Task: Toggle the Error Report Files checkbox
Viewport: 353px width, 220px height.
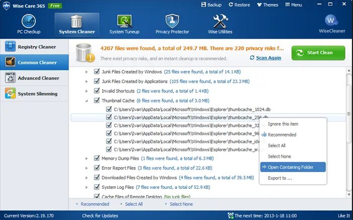Action: tap(97, 168)
